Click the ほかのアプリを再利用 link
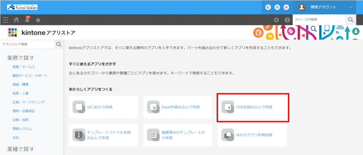 (x=254, y=135)
